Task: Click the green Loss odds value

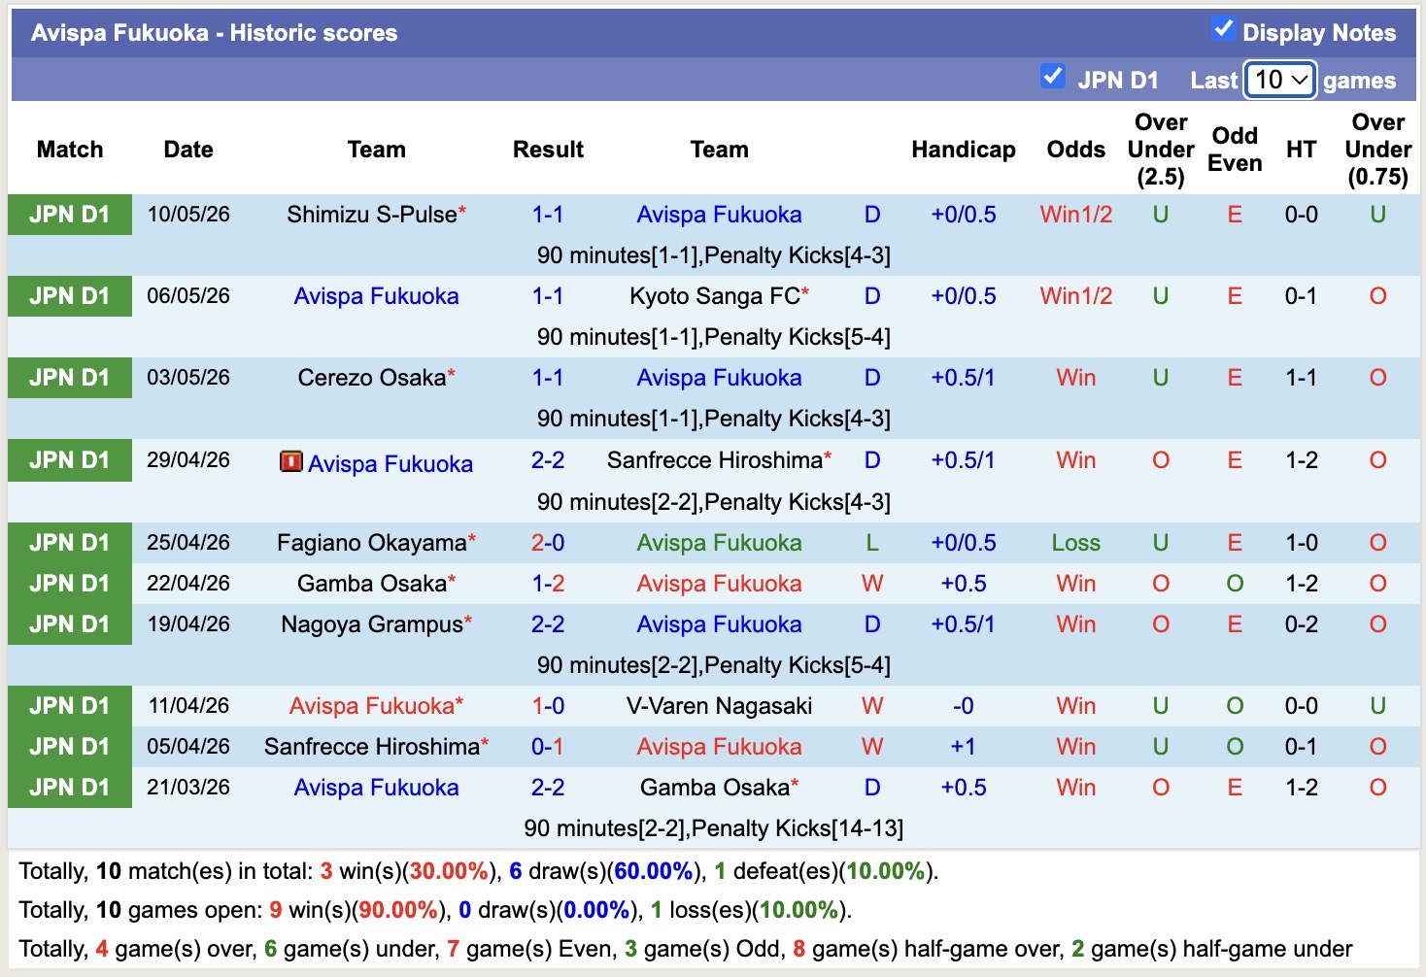Action: pos(1076,543)
